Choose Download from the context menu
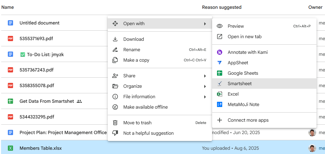The width and height of the screenshot is (325, 154). [160, 39]
